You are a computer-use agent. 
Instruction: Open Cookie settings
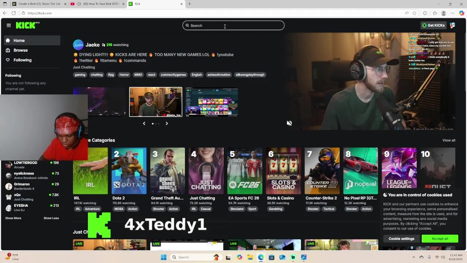pyautogui.click(x=401, y=239)
